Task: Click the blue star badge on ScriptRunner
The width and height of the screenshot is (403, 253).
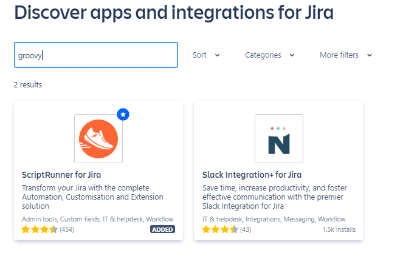Action: [123, 115]
